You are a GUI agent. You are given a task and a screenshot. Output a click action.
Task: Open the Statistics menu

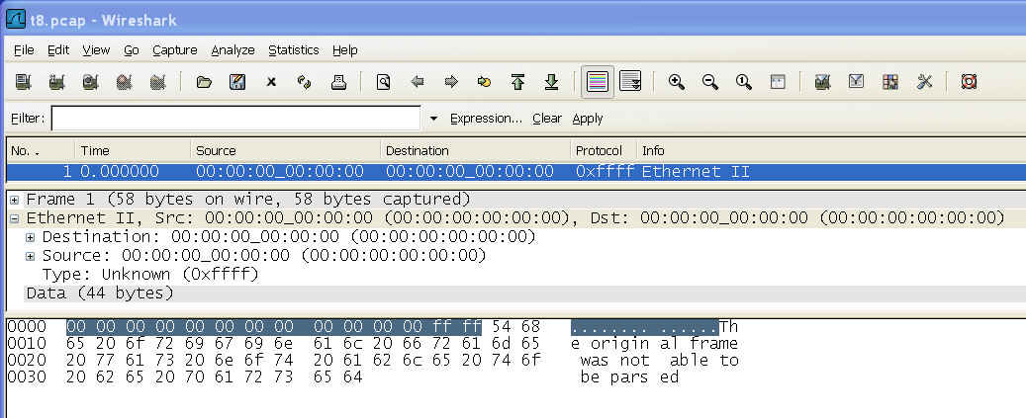click(x=293, y=49)
